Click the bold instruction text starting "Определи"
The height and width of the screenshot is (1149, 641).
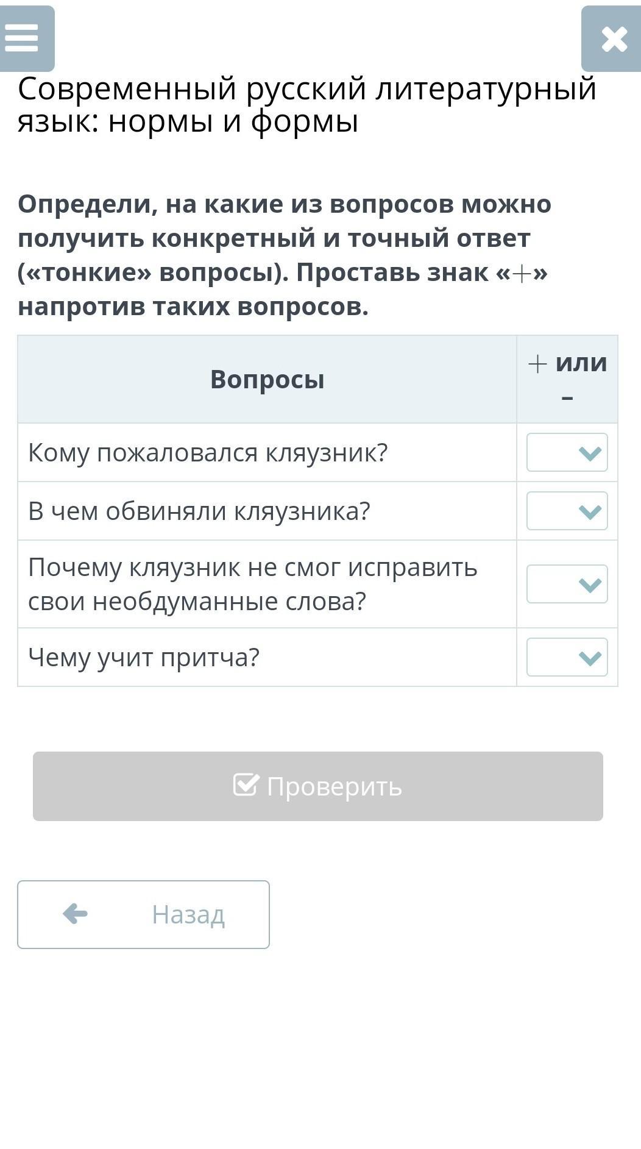click(284, 255)
